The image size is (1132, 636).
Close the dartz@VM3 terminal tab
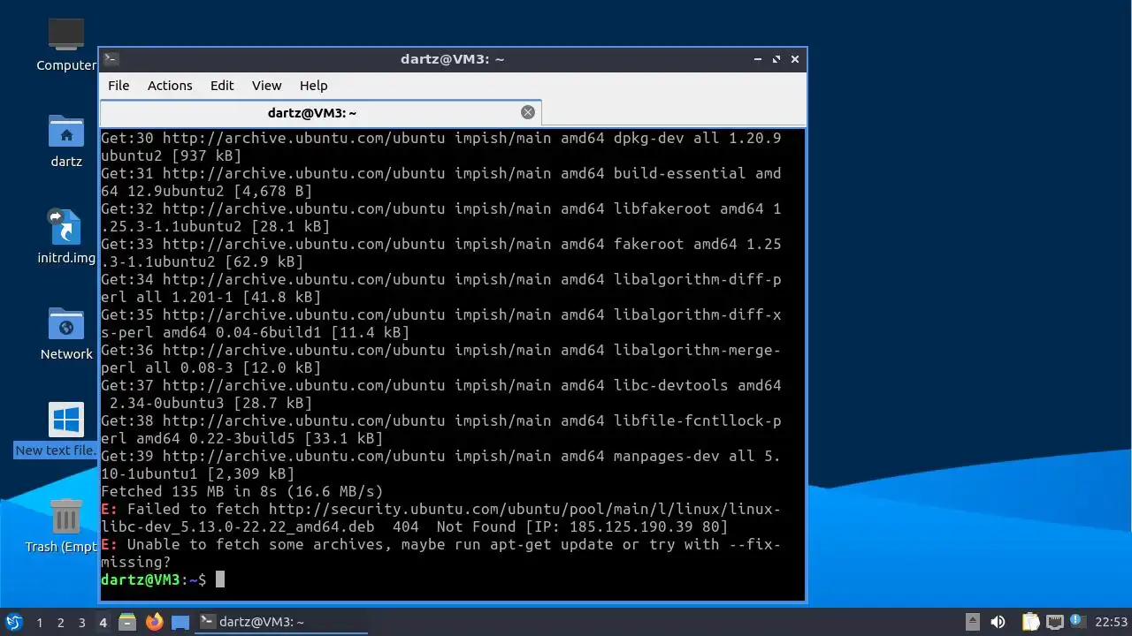tap(528, 112)
